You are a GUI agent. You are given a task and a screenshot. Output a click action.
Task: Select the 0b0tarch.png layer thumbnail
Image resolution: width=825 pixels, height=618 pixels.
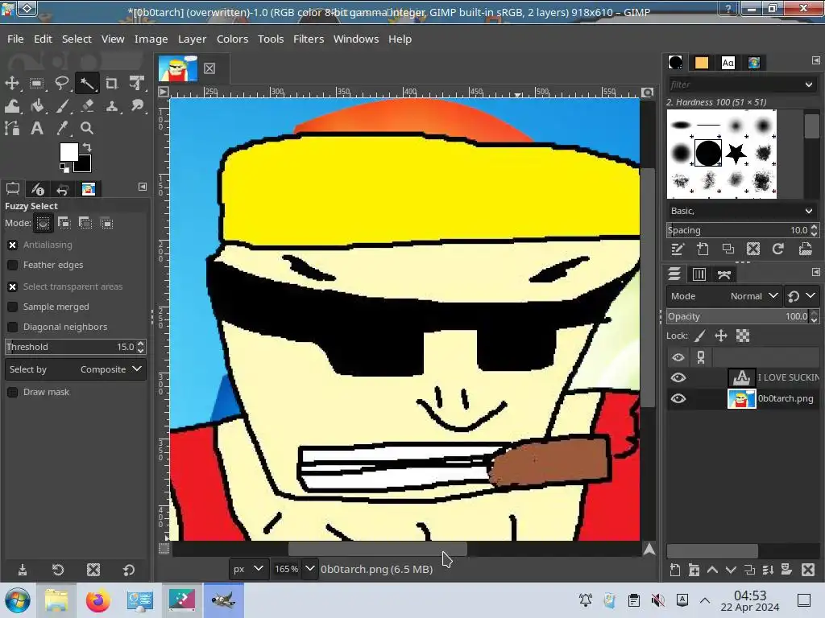(741, 399)
